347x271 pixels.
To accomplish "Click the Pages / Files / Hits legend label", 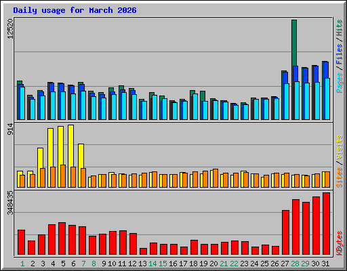I will (340, 56).
